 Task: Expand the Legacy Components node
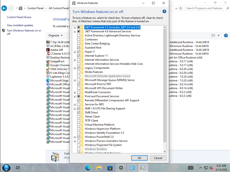75,68
